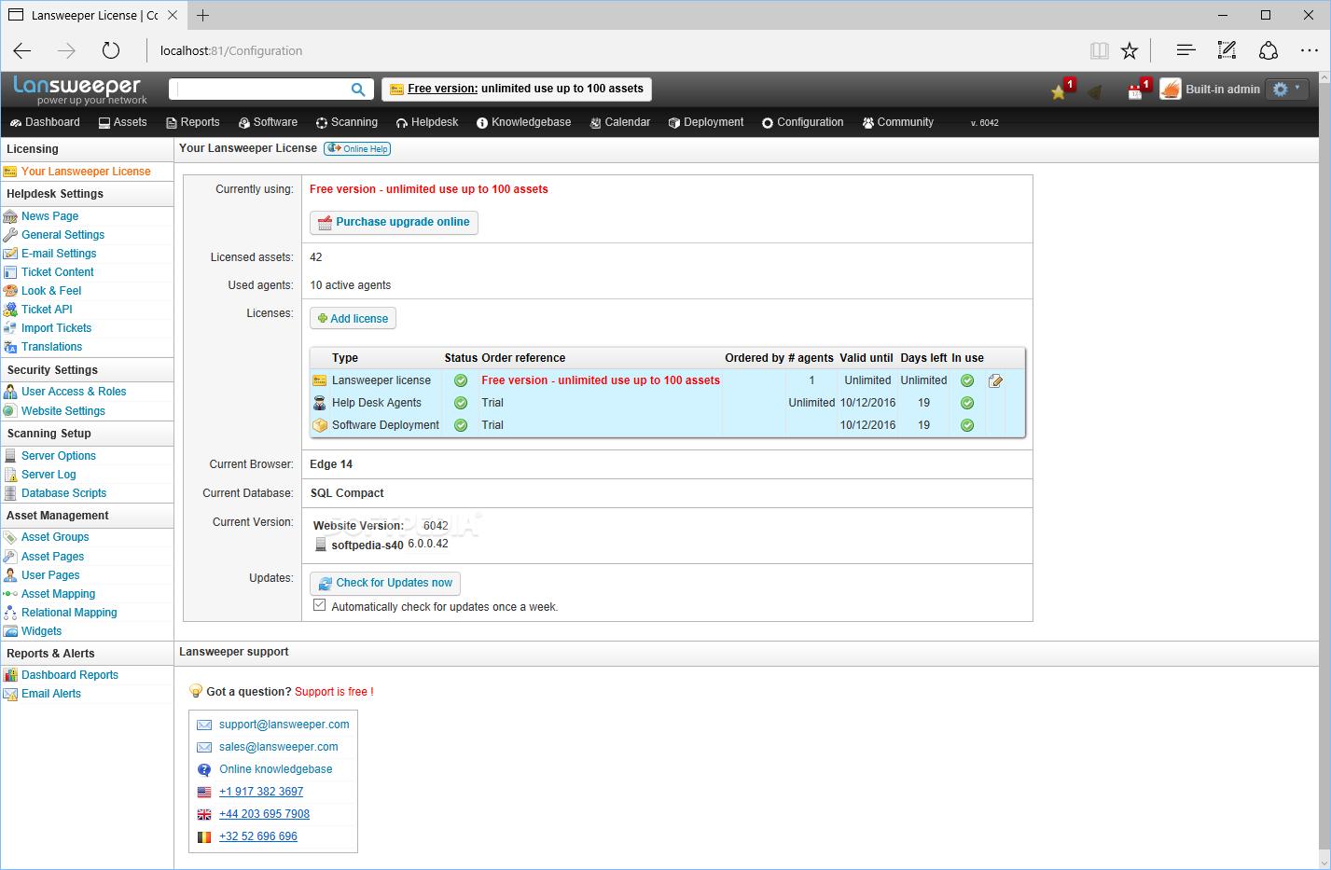The height and width of the screenshot is (870, 1331).
Task: Click the Import Tickets sidebar icon
Action: click(x=10, y=328)
